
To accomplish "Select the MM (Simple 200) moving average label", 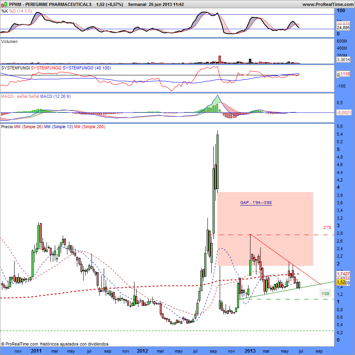I will tap(90, 127).
